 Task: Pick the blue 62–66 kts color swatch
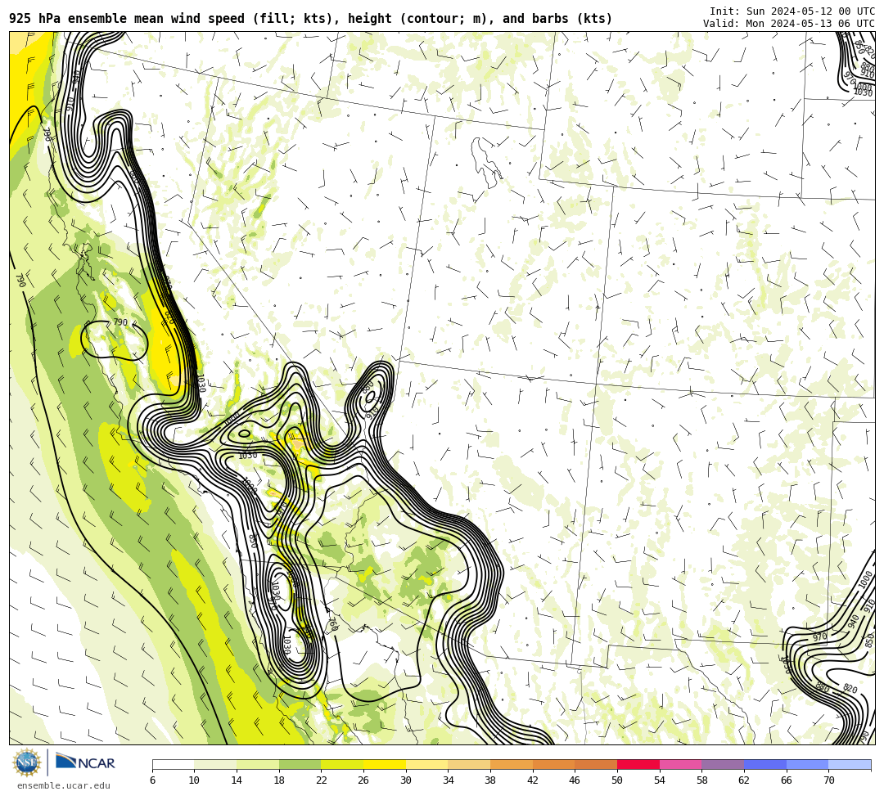(x=765, y=764)
